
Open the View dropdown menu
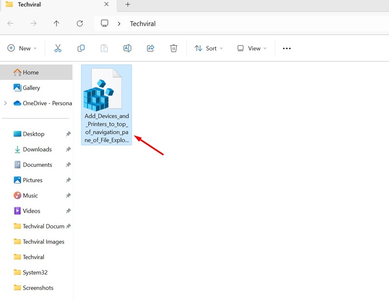[x=252, y=48]
